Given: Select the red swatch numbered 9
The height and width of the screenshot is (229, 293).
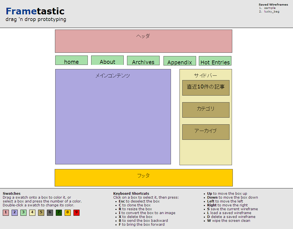Looking at the screenshot, I should 76,213.
